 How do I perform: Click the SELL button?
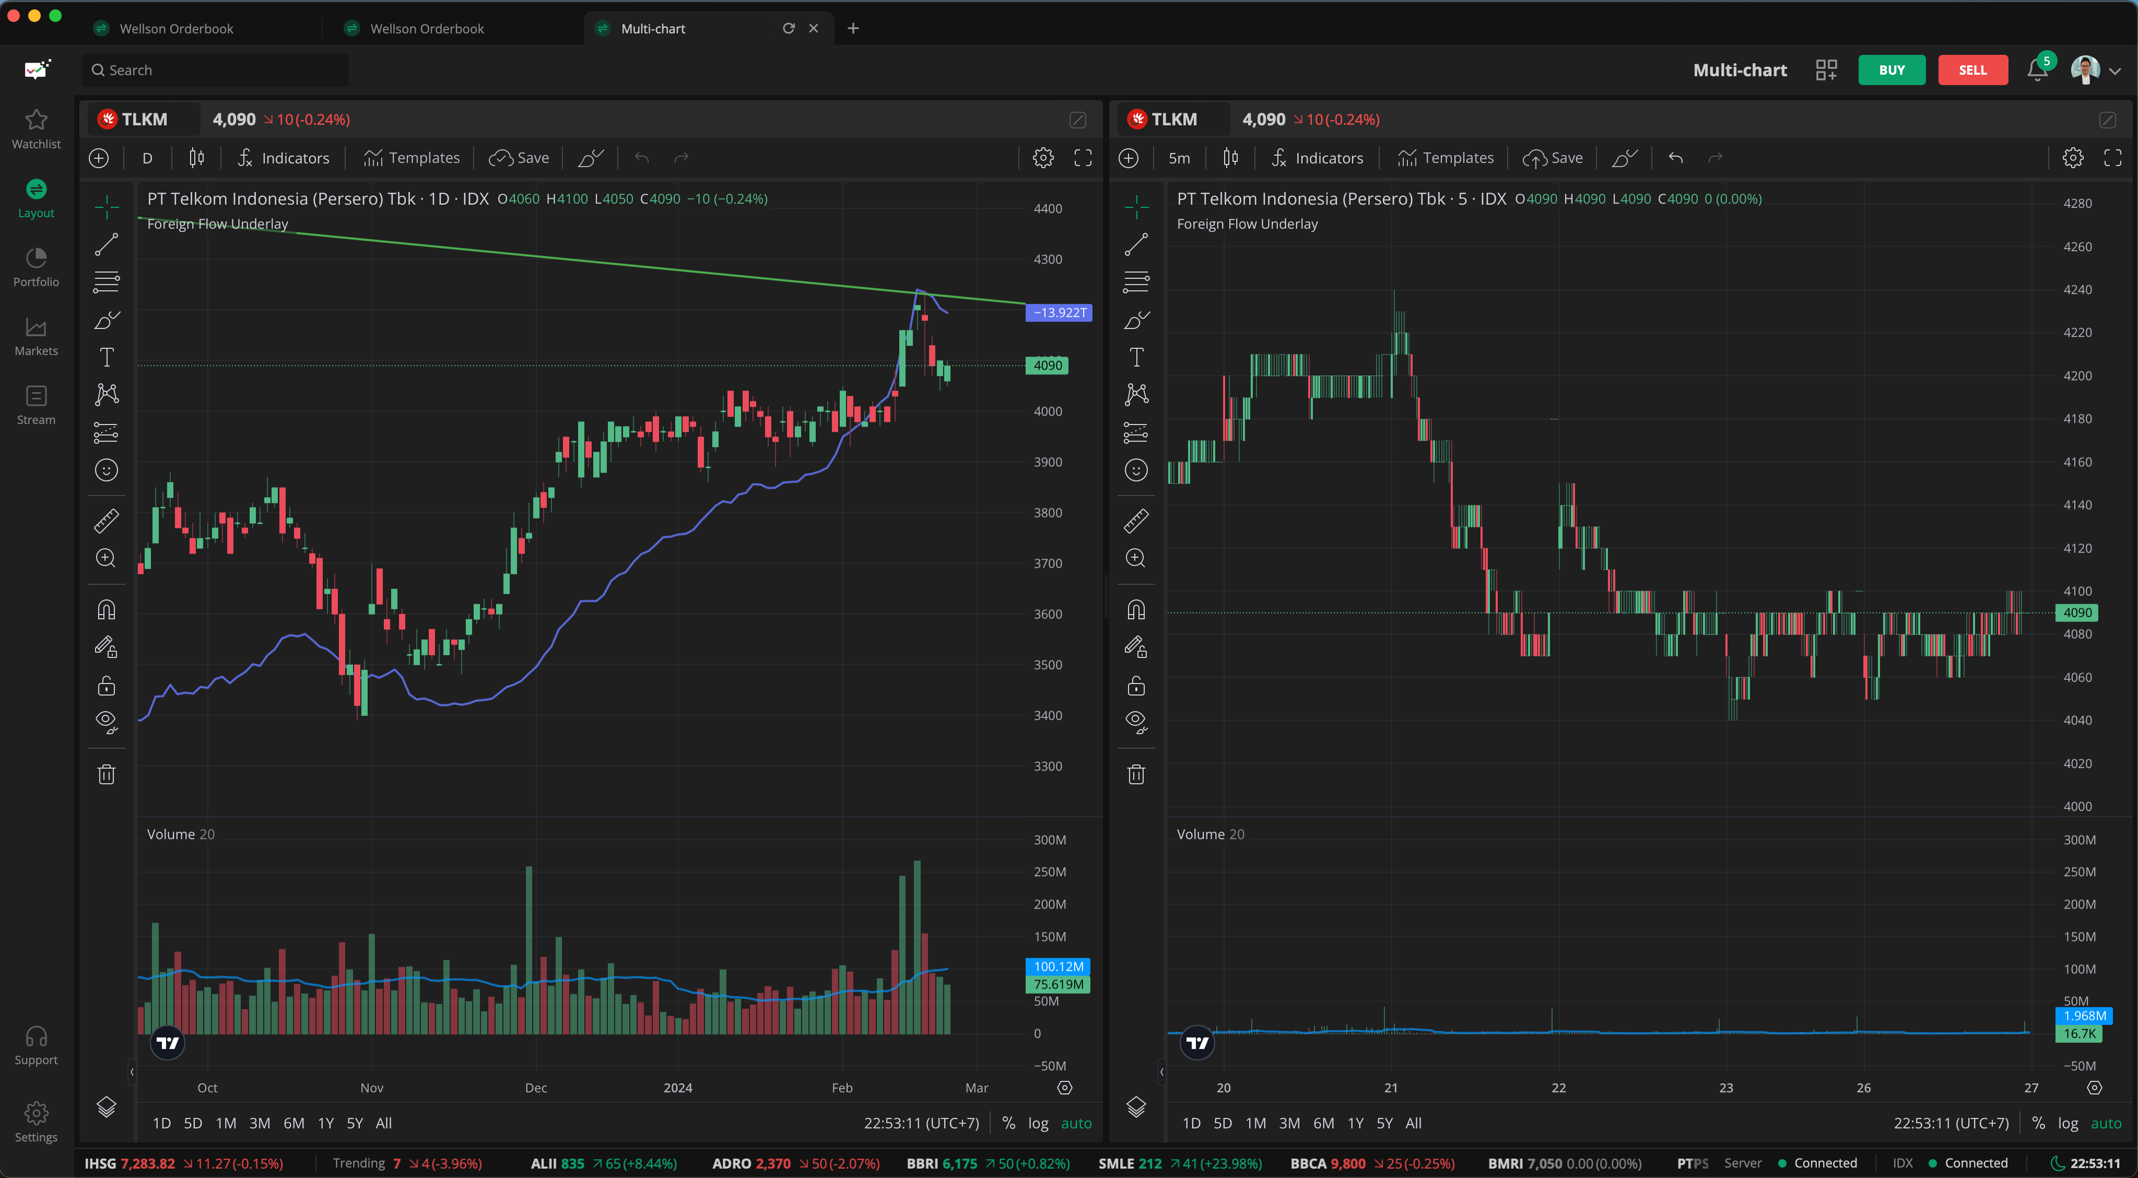(1973, 69)
